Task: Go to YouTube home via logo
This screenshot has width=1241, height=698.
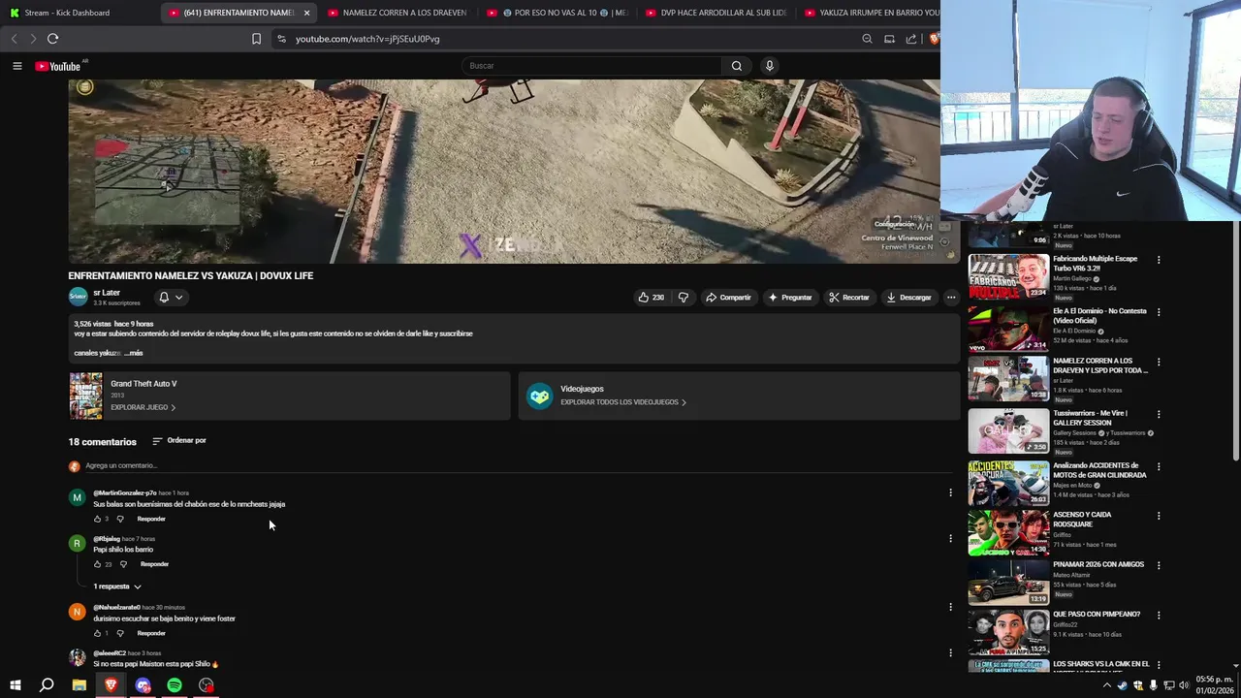Action: click(57, 66)
